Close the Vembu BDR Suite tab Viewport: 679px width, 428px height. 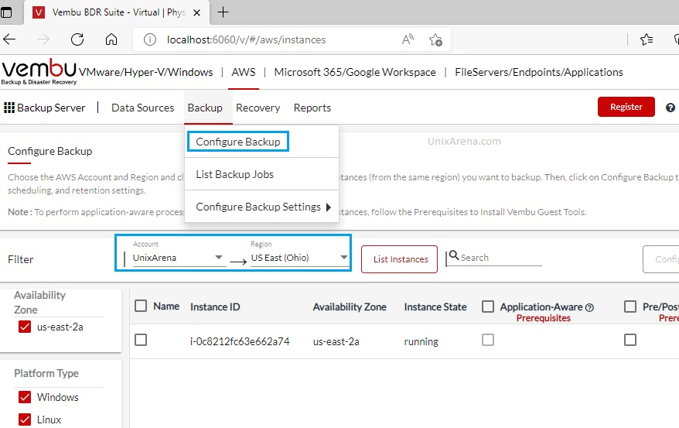pos(196,12)
